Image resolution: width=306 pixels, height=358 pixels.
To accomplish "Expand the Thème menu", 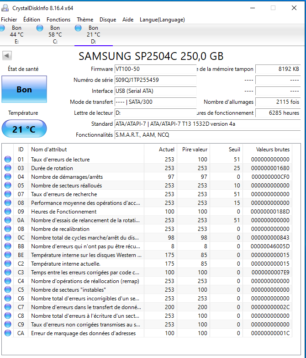I will (85, 20).
